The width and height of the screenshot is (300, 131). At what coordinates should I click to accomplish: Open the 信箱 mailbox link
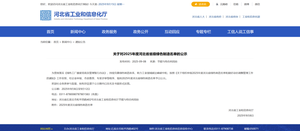pos(236,4)
